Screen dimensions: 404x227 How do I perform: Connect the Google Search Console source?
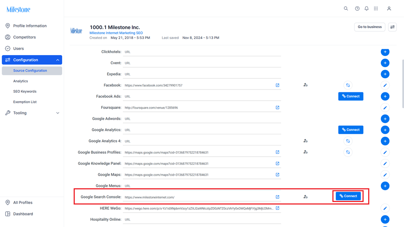coord(348,196)
